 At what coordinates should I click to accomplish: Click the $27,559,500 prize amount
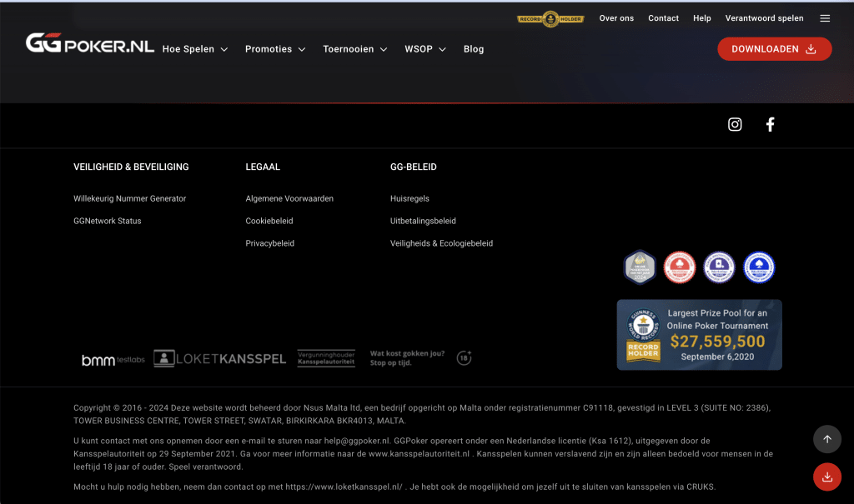point(717,342)
